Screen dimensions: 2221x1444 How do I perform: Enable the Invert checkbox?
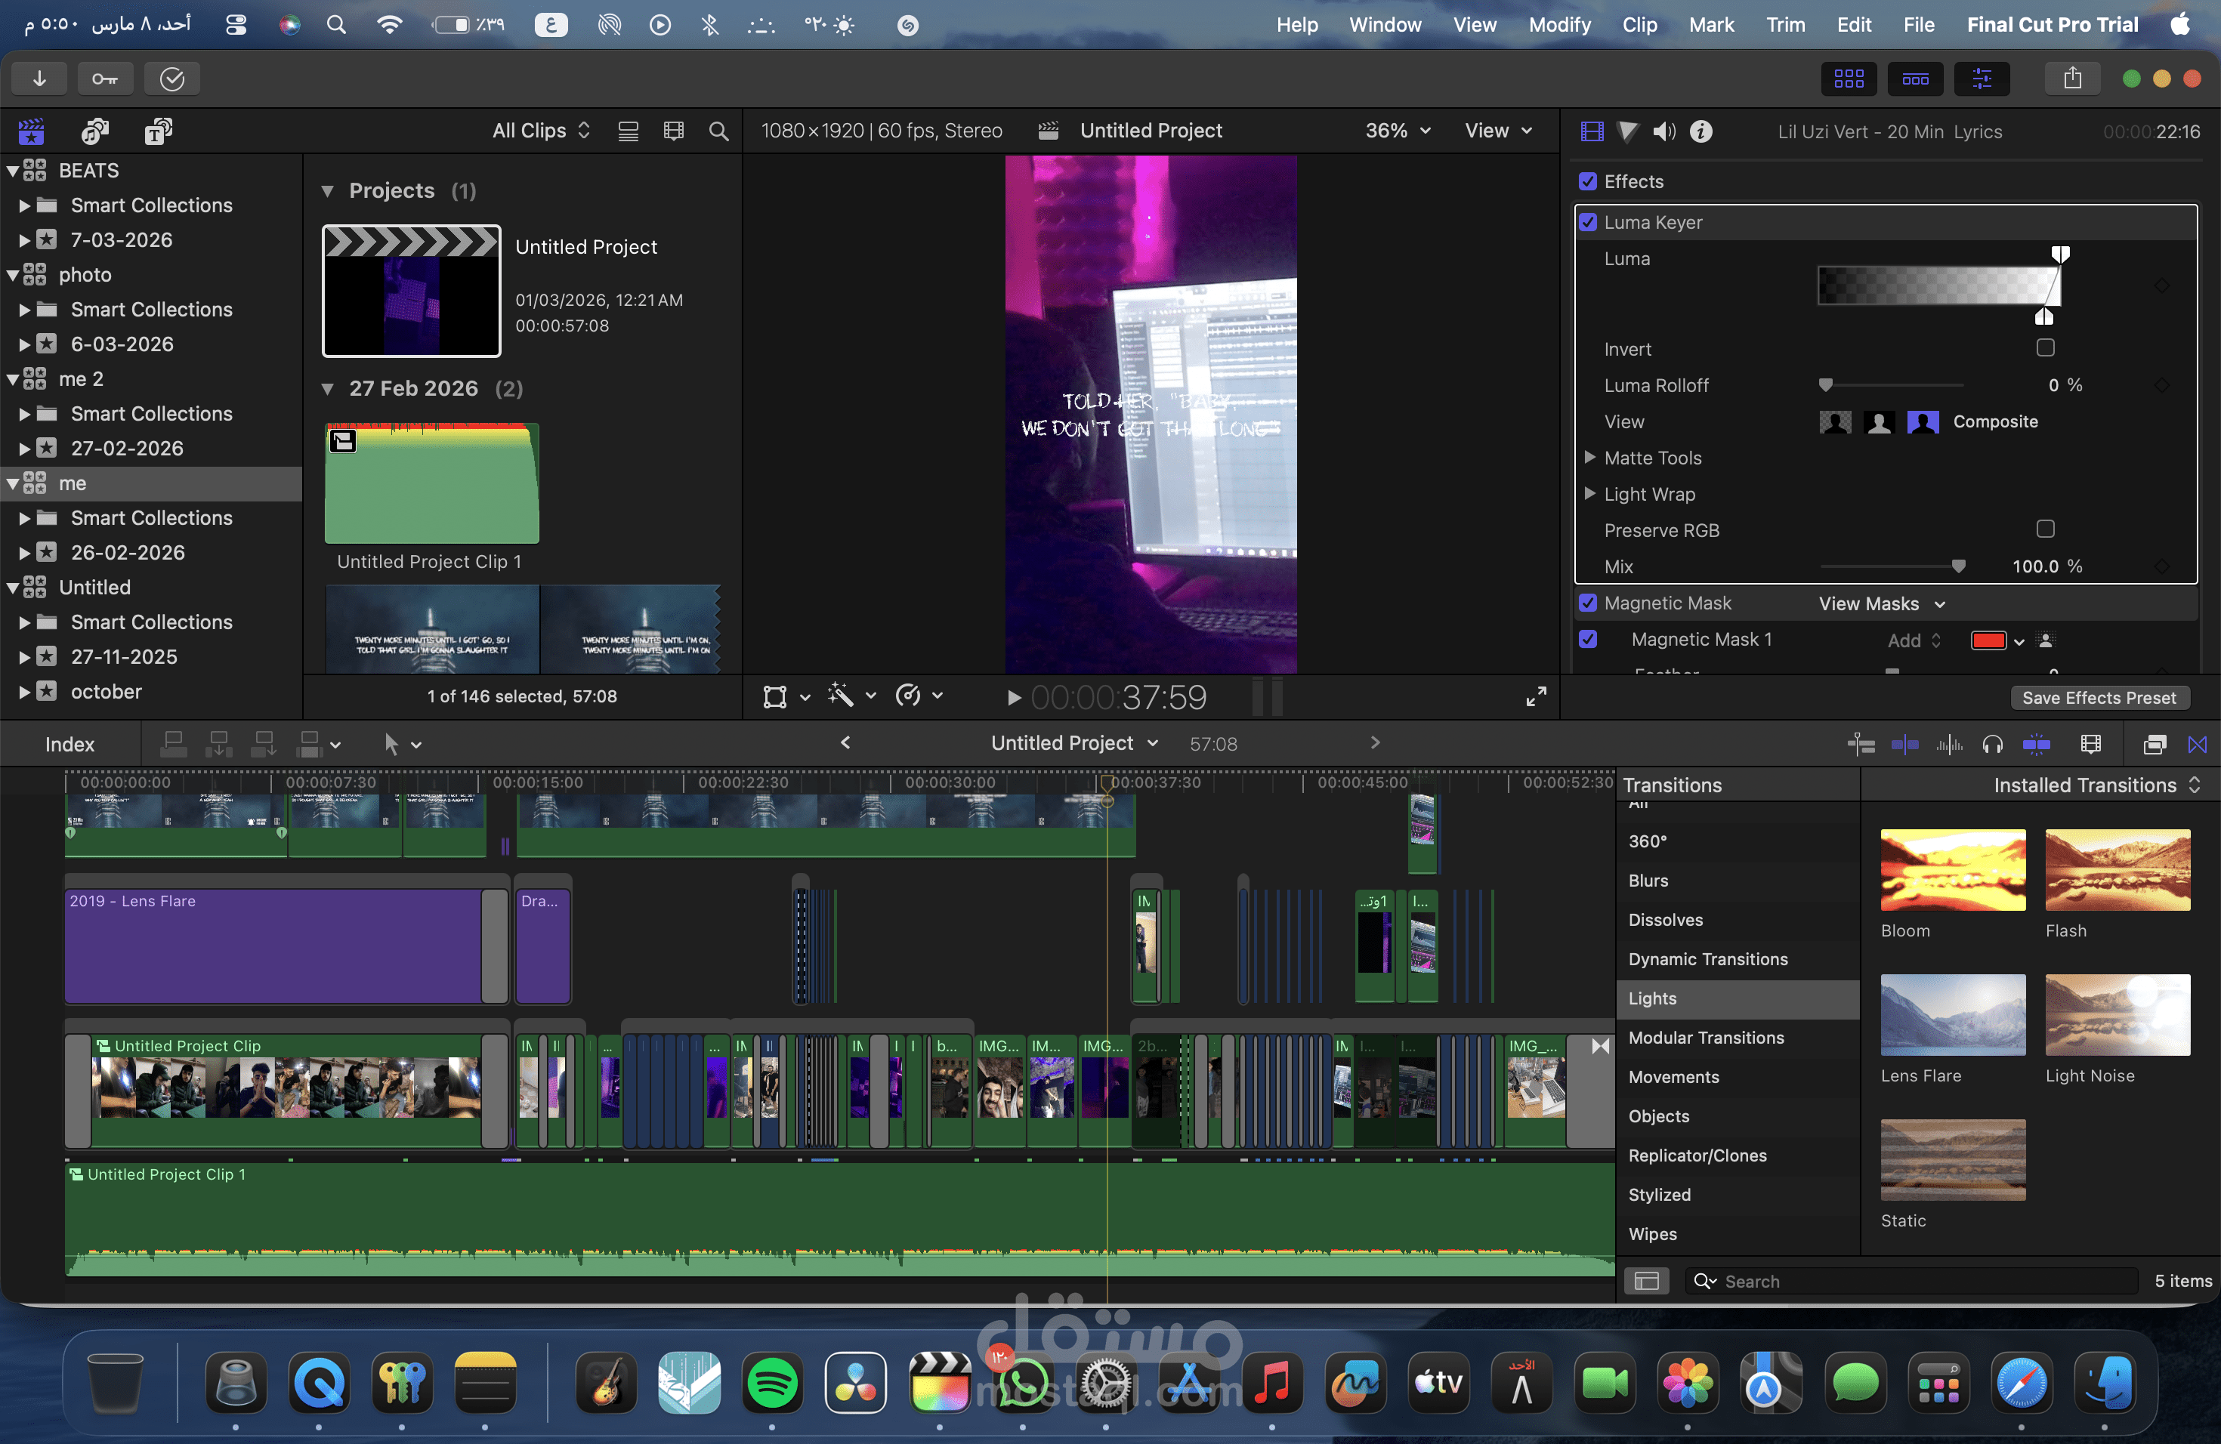[x=2045, y=348]
